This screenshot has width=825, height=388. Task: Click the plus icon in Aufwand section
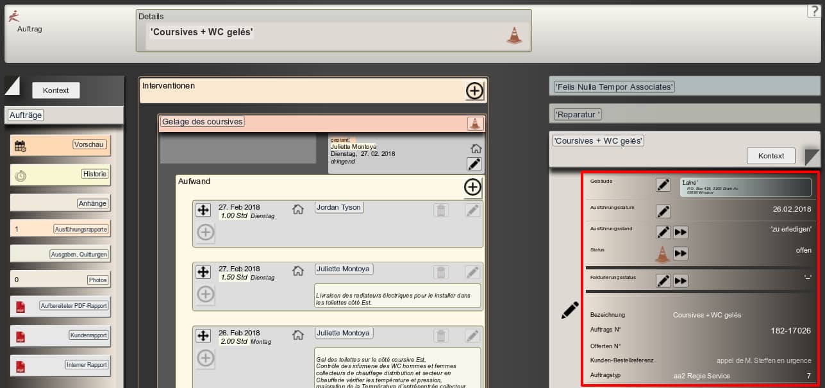(x=472, y=187)
